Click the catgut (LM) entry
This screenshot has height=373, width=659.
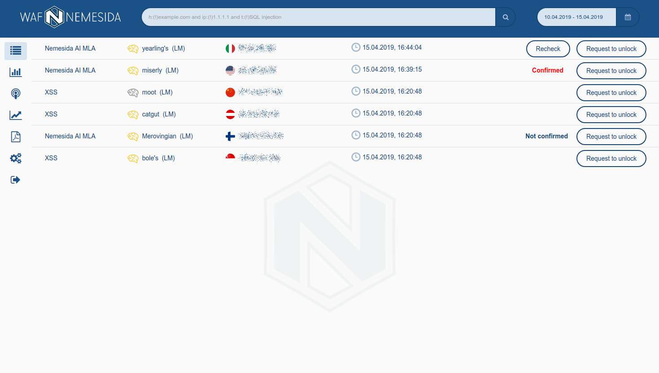click(x=159, y=114)
